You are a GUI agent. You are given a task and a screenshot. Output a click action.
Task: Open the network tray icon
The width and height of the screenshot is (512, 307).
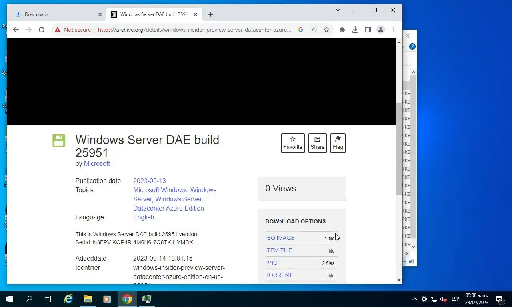pos(434,299)
